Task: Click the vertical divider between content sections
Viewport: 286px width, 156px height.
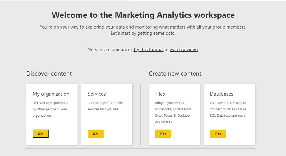Action: (x=140, y=114)
